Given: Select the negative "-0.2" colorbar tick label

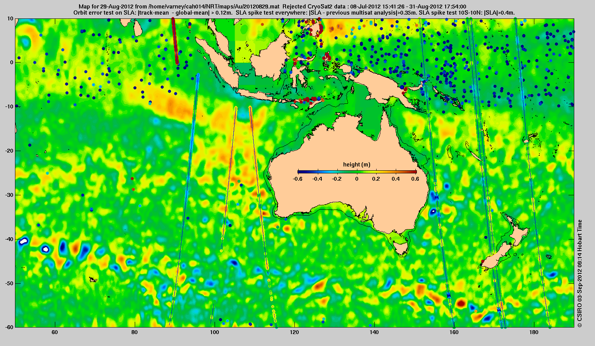Looking at the screenshot, I should tap(337, 179).
